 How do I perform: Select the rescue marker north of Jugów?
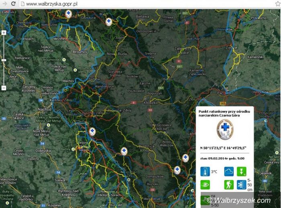tap(108, 22)
